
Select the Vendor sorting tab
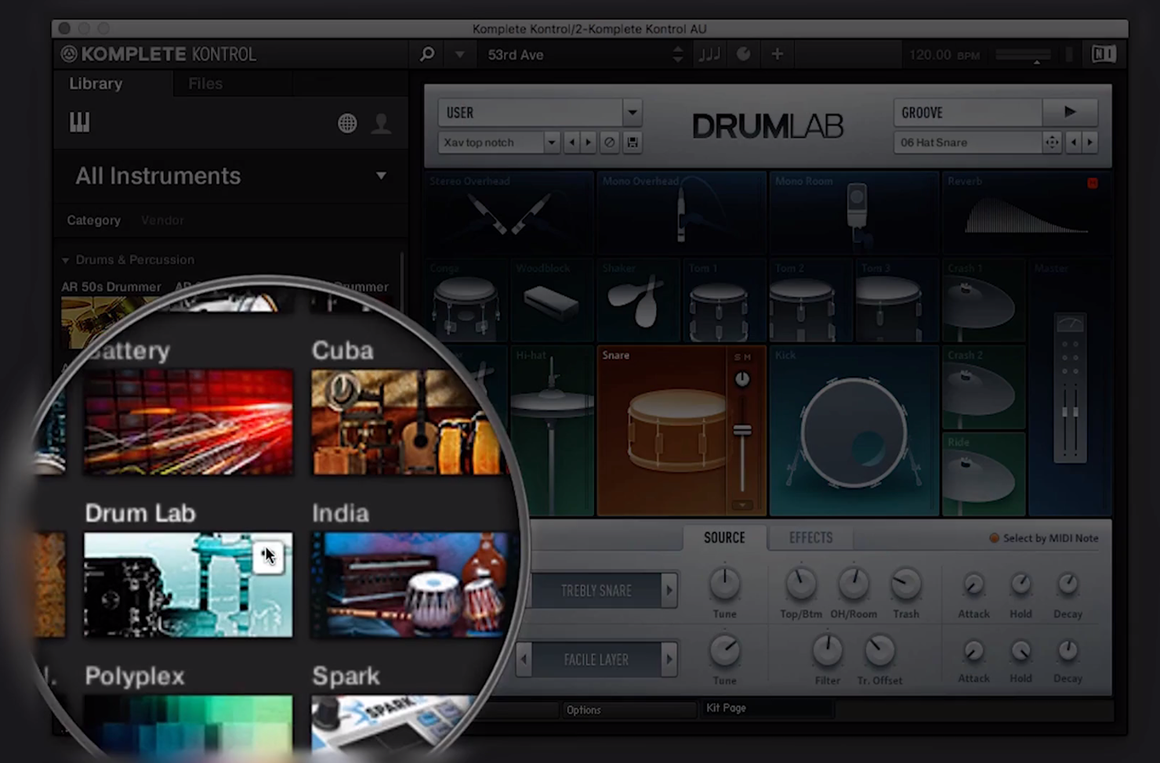(x=162, y=220)
